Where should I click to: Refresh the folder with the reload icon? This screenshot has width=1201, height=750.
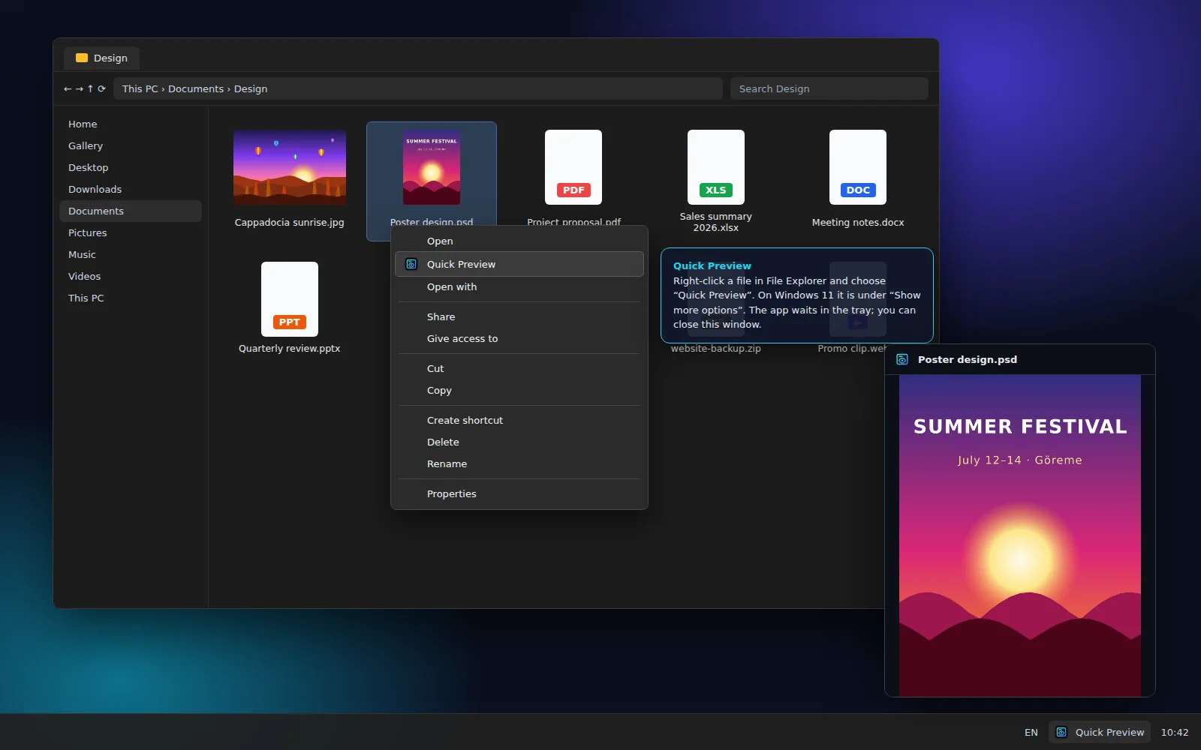coord(101,88)
